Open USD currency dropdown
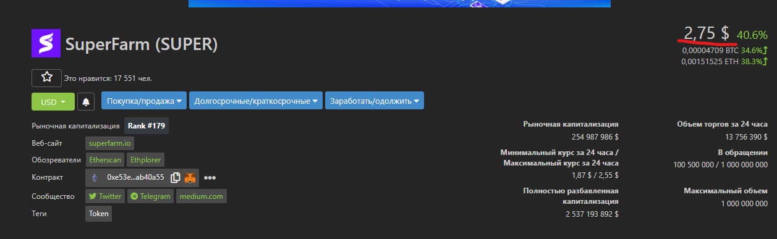The image size is (777, 239). [x=53, y=101]
